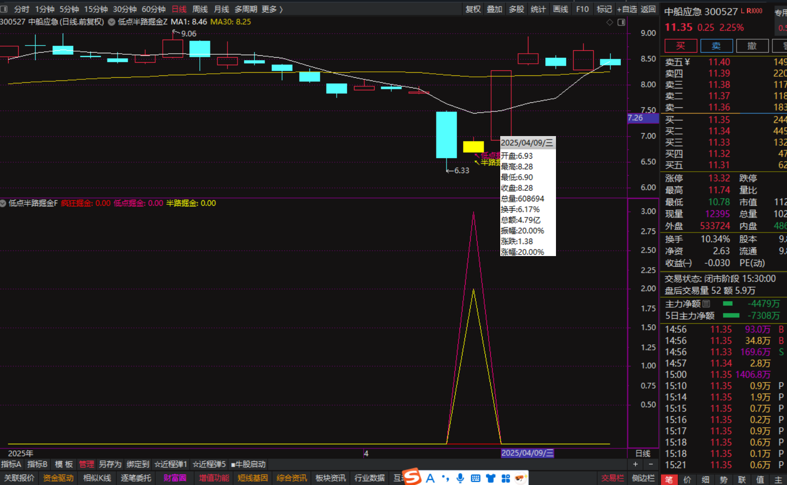Expand the 低点半路掘金F sub-indicator dropdown

(x=4, y=203)
